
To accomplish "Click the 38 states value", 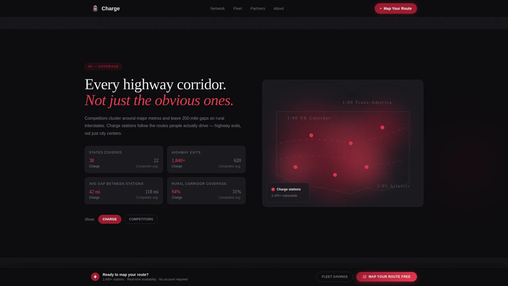I will point(92,160).
